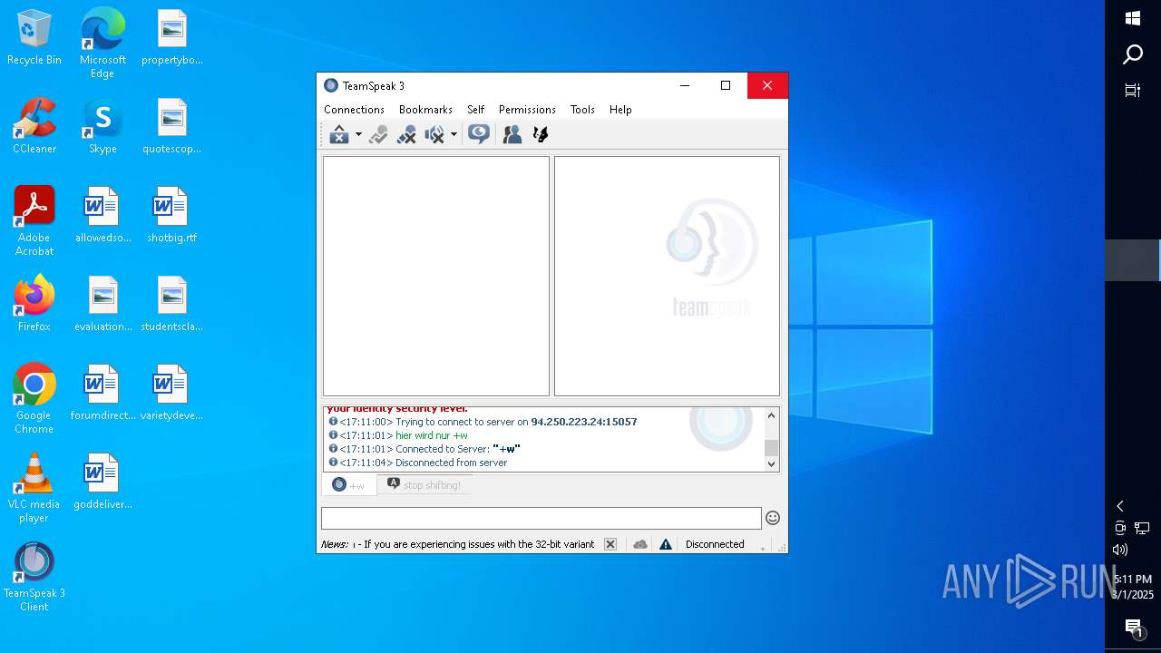The image size is (1161, 653).
Task: Select the Microsoft Edge desktop icon
Action: tap(102, 43)
